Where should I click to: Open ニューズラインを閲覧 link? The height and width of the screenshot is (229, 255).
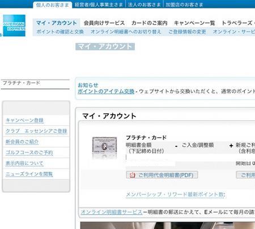29,174
